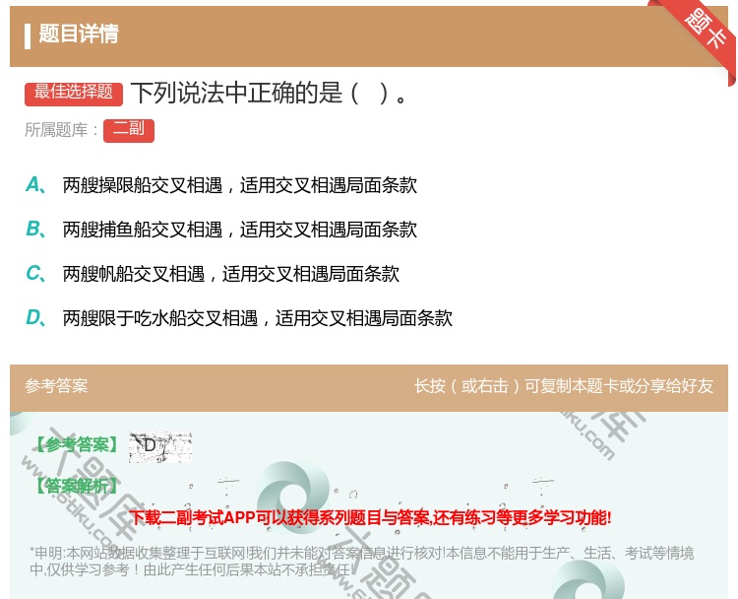The width and height of the screenshot is (738, 599).
Task: Click the 题目详情 header title
Action: tap(79, 33)
